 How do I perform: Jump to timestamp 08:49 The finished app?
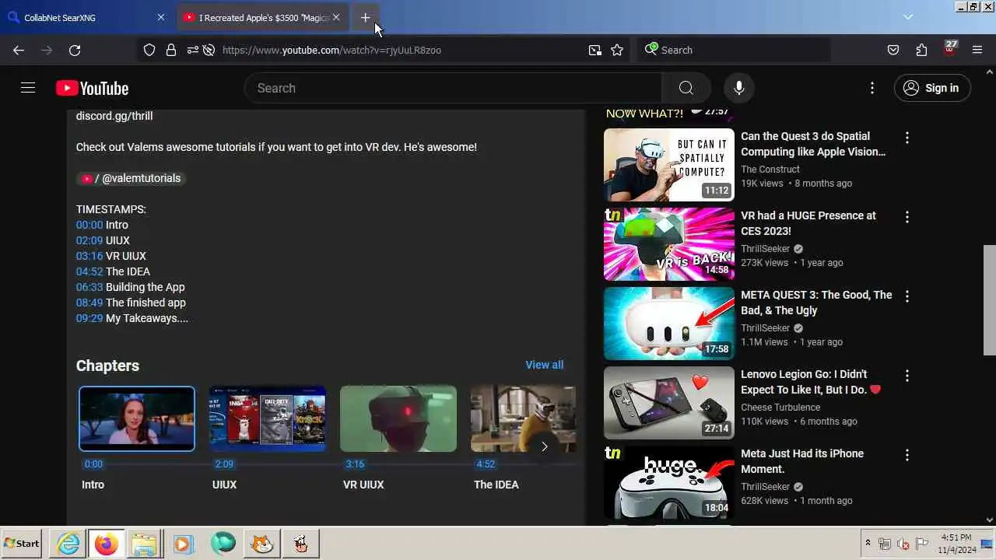[89, 303]
